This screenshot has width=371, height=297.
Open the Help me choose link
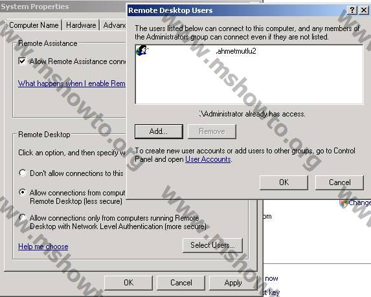[x=43, y=247]
